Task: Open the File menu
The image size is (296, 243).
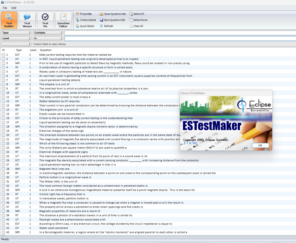Action: coord(5,8)
